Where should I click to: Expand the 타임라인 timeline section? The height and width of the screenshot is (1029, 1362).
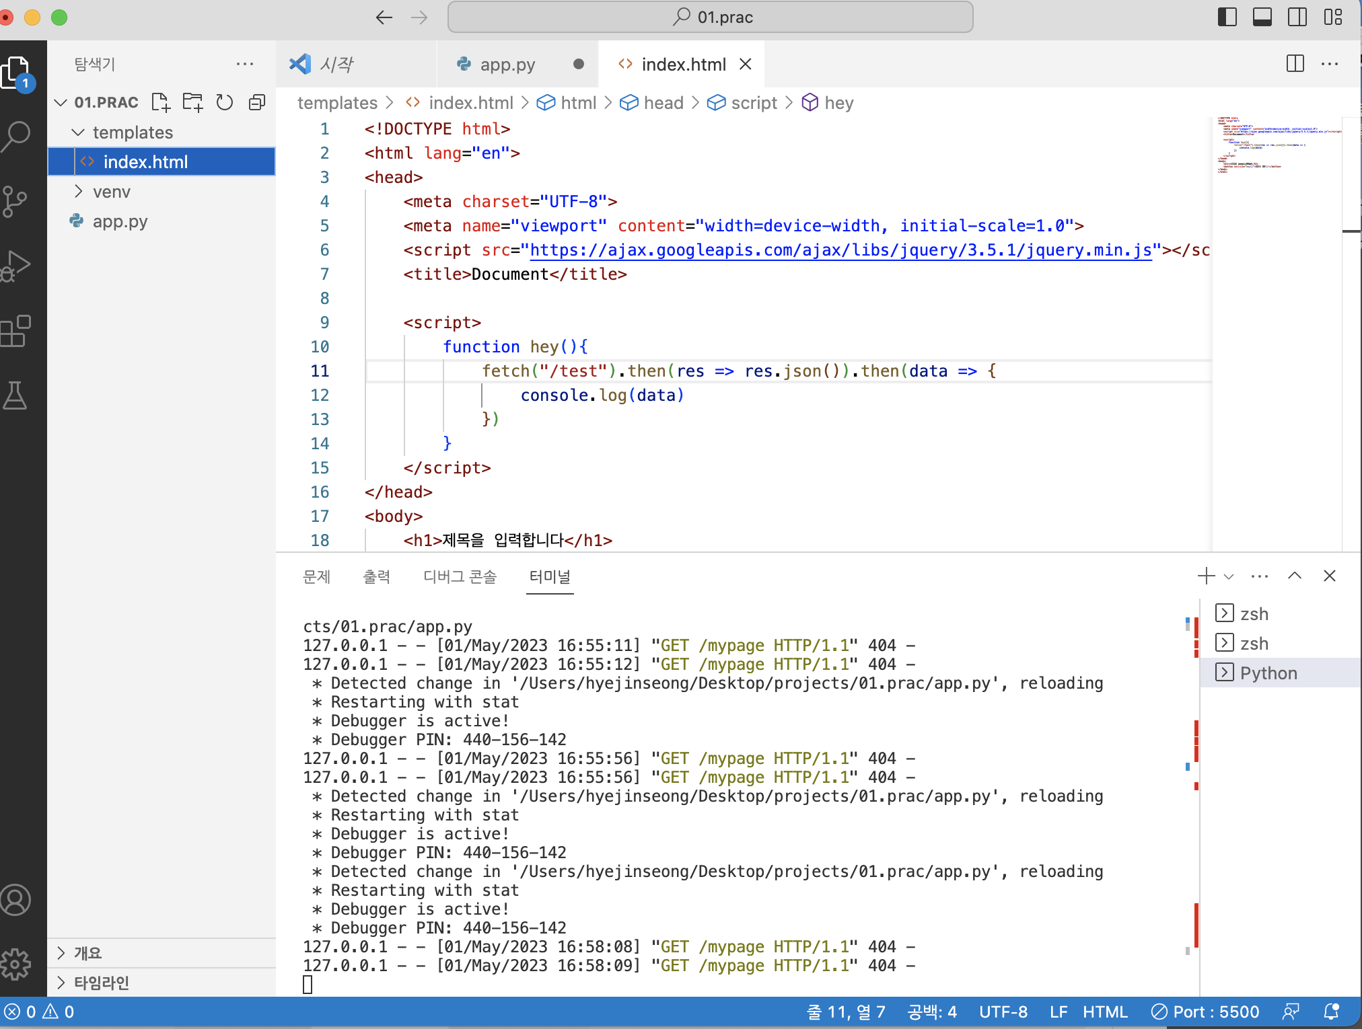tap(162, 983)
